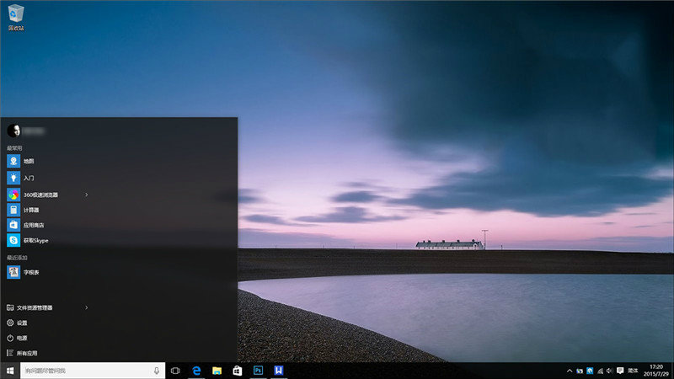The image size is (674, 379).
Task: Open the 计算器 (Calculator) app
Action: click(30, 210)
